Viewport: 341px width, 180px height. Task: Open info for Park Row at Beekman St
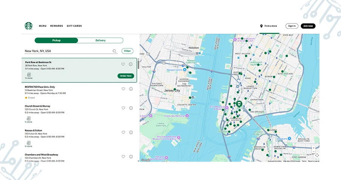point(131,64)
